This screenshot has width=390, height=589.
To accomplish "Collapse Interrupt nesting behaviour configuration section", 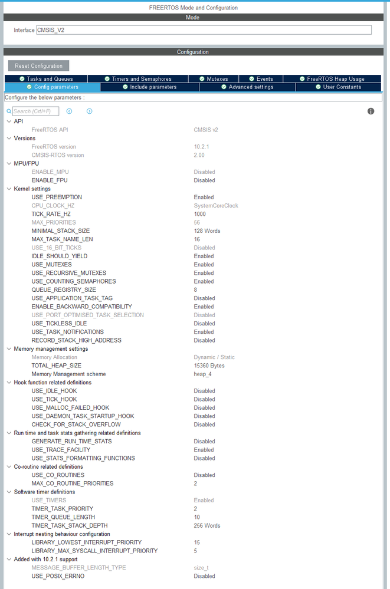I will 9,534.
